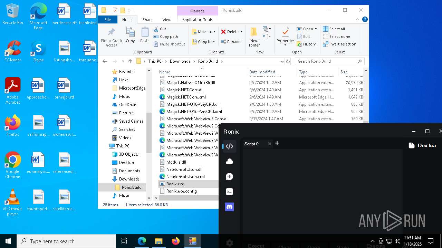The image size is (442, 248).
Task: Select Module.dll file
Action: pyautogui.click(x=176, y=162)
